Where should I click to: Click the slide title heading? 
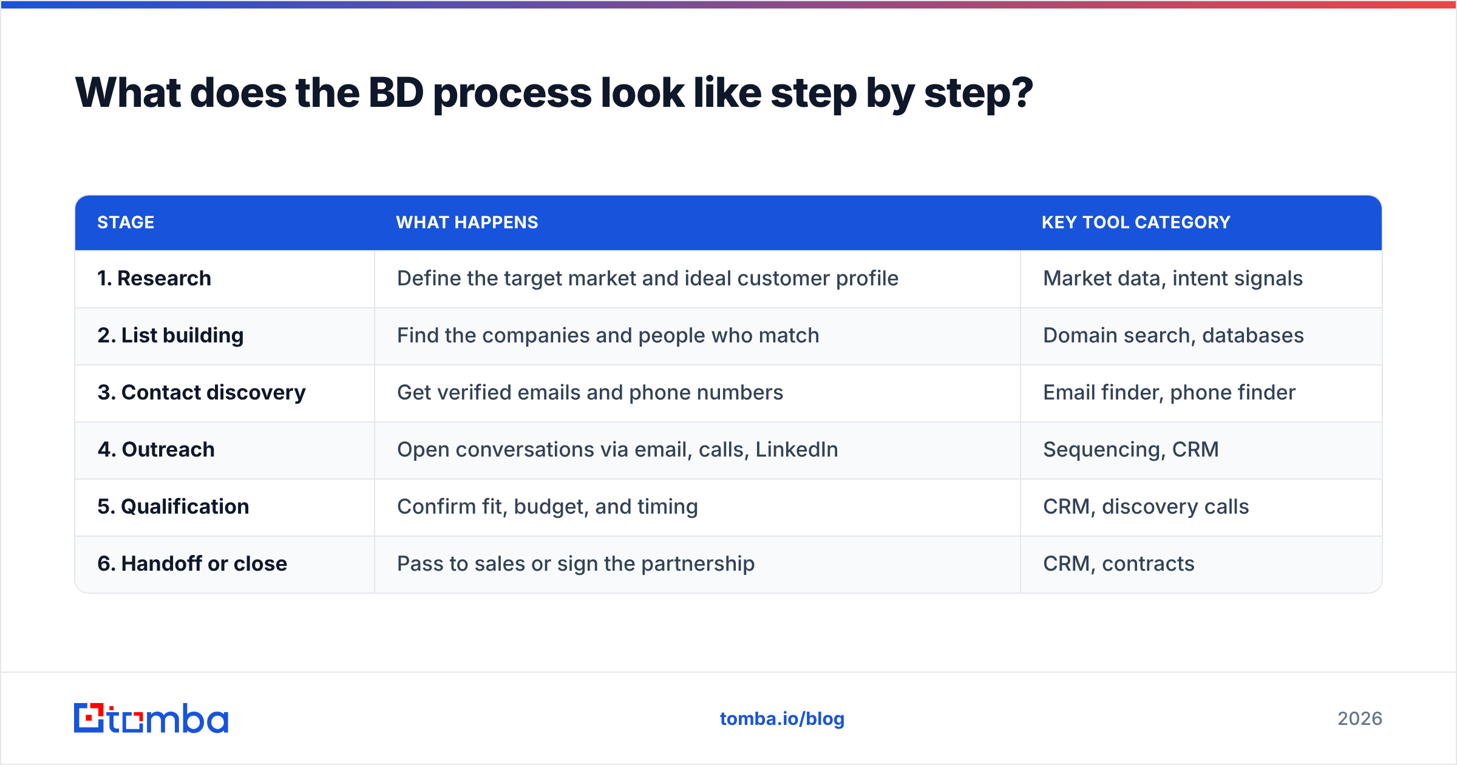tap(554, 93)
